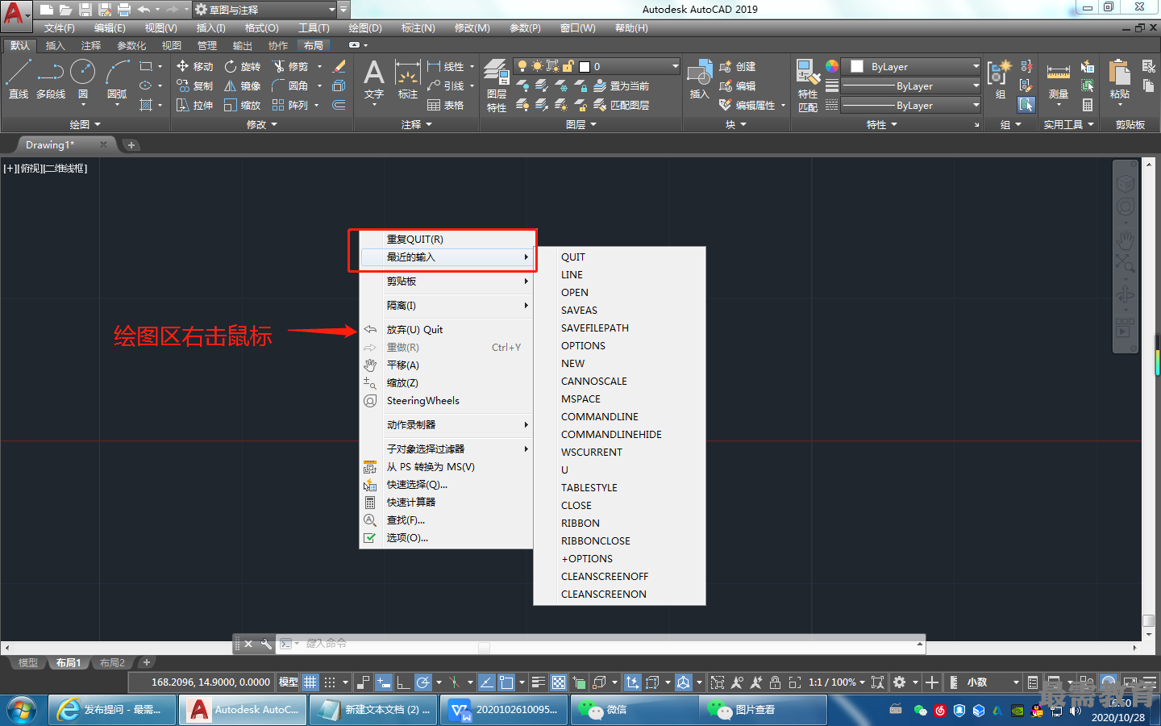Click the Scale (缩放) tool in ribbon
Image resolution: width=1161 pixels, height=726 pixels.
243,105
